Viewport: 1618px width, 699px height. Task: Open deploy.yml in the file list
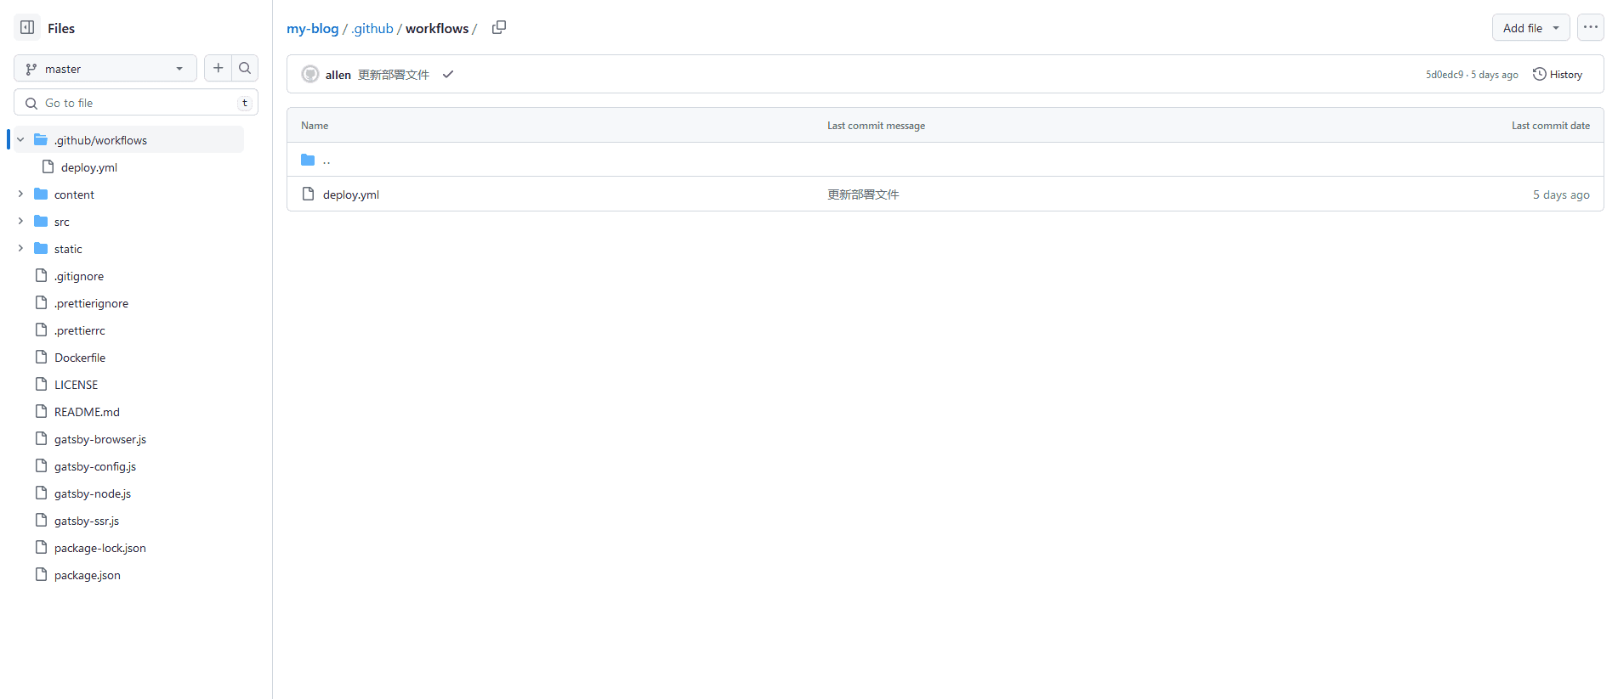tap(350, 194)
